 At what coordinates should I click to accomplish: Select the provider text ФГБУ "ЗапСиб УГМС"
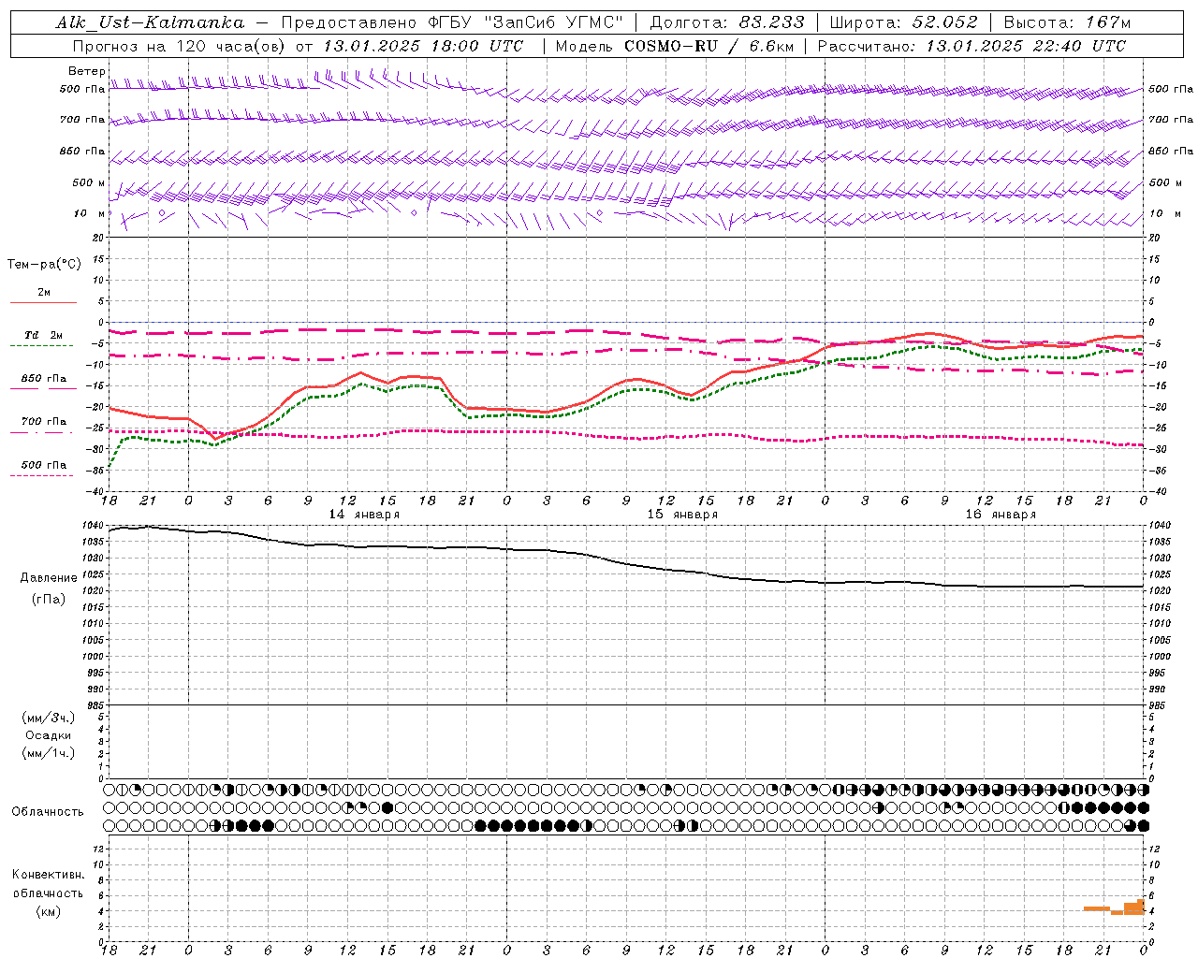[526, 22]
